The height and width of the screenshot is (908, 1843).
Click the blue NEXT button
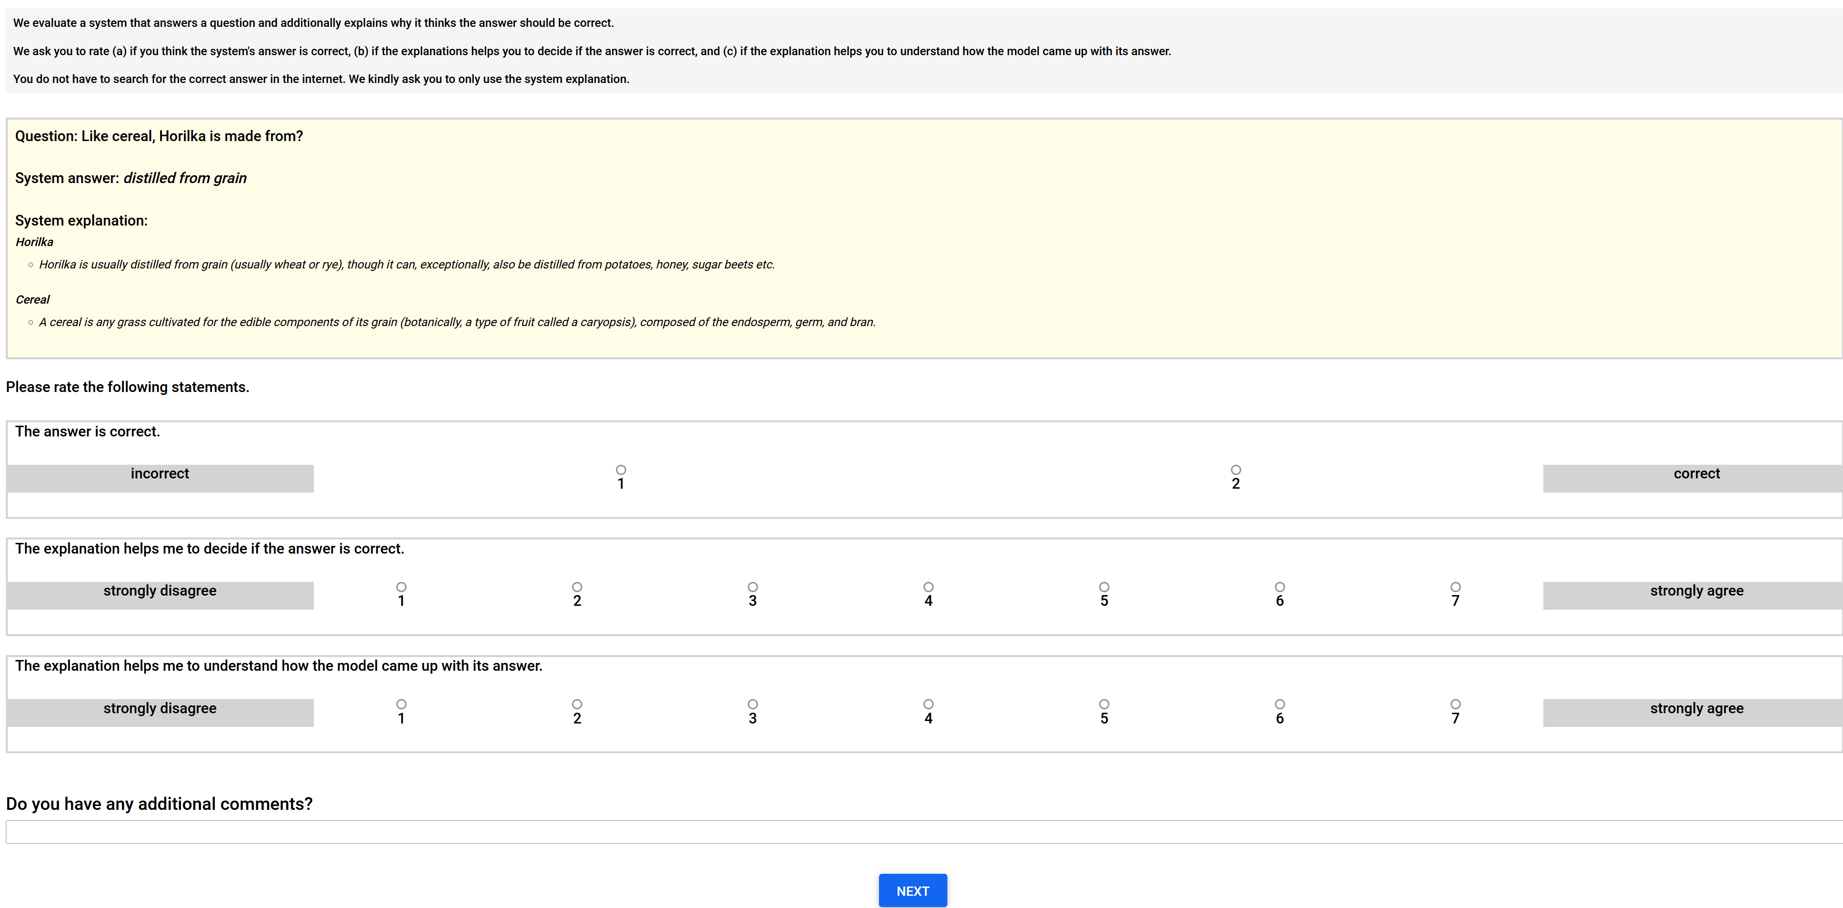click(x=912, y=891)
